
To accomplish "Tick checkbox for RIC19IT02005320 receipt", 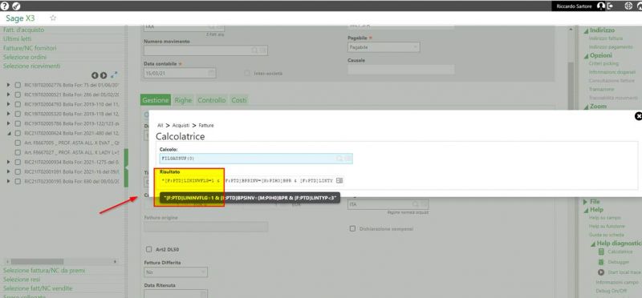I will (18, 114).
